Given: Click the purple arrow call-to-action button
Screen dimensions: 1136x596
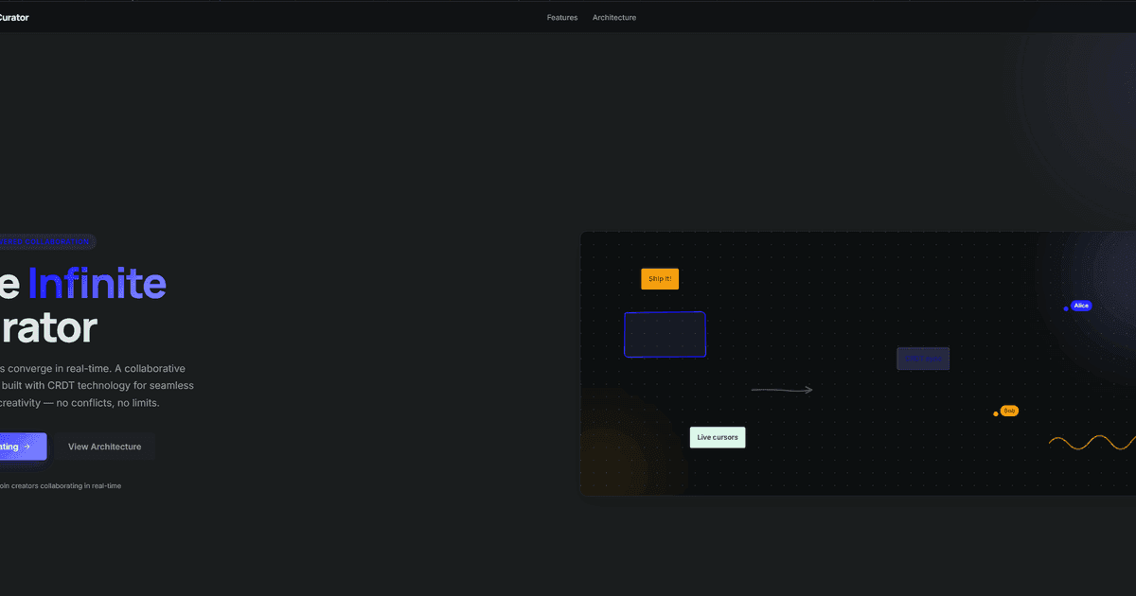Looking at the screenshot, I should click(23, 447).
